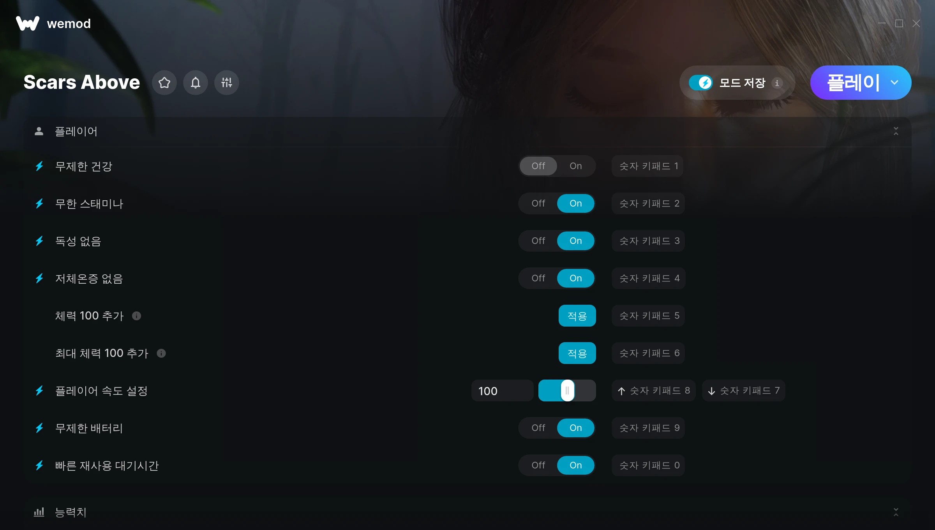The width and height of the screenshot is (935, 530).
Task: Click the info icon next to 모드 저장
Action: click(777, 83)
